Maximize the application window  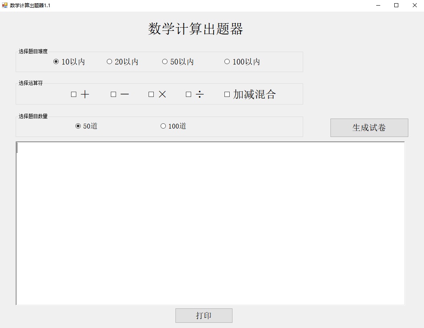point(396,5)
